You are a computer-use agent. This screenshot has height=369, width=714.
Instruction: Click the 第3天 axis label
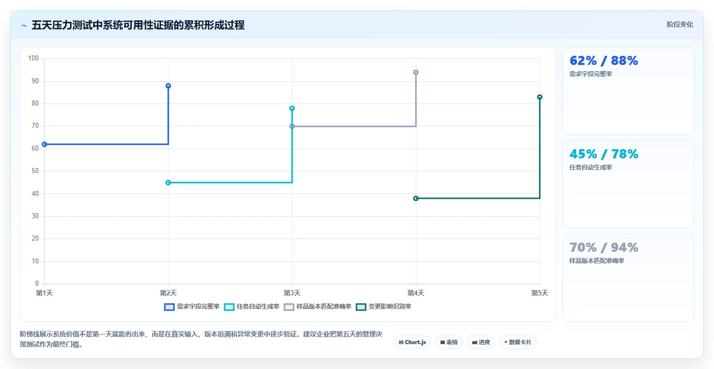click(x=292, y=293)
